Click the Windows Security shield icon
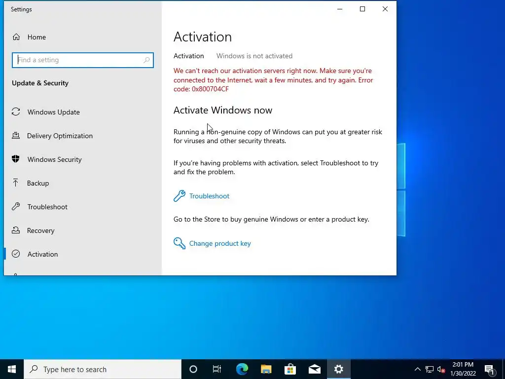505x379 pixels. pyautogui.click(x=16, y=159)
